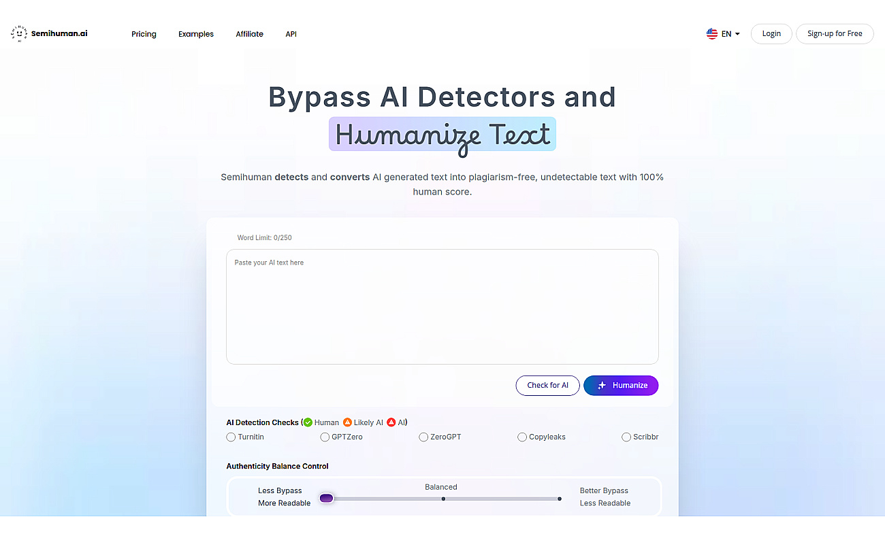Click the green Human check icon

308,422
